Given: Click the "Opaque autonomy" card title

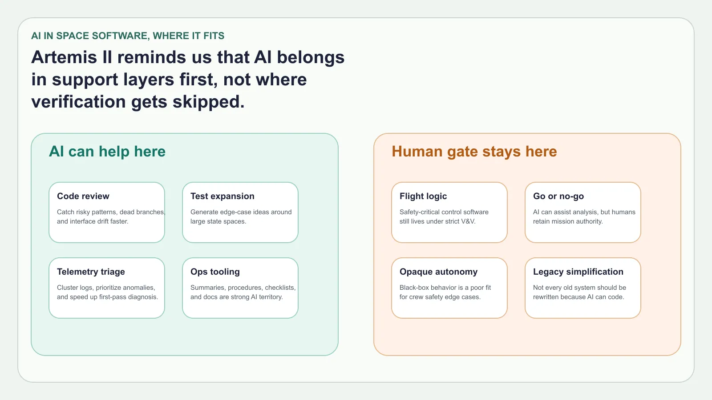Looking at the screenshot, I should tap(438, 272).
